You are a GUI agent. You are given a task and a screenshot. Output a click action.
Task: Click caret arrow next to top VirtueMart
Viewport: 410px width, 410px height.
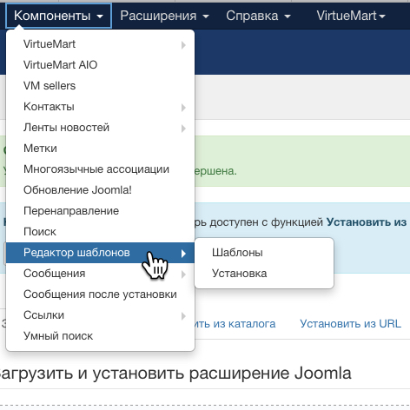pos(382,17)
